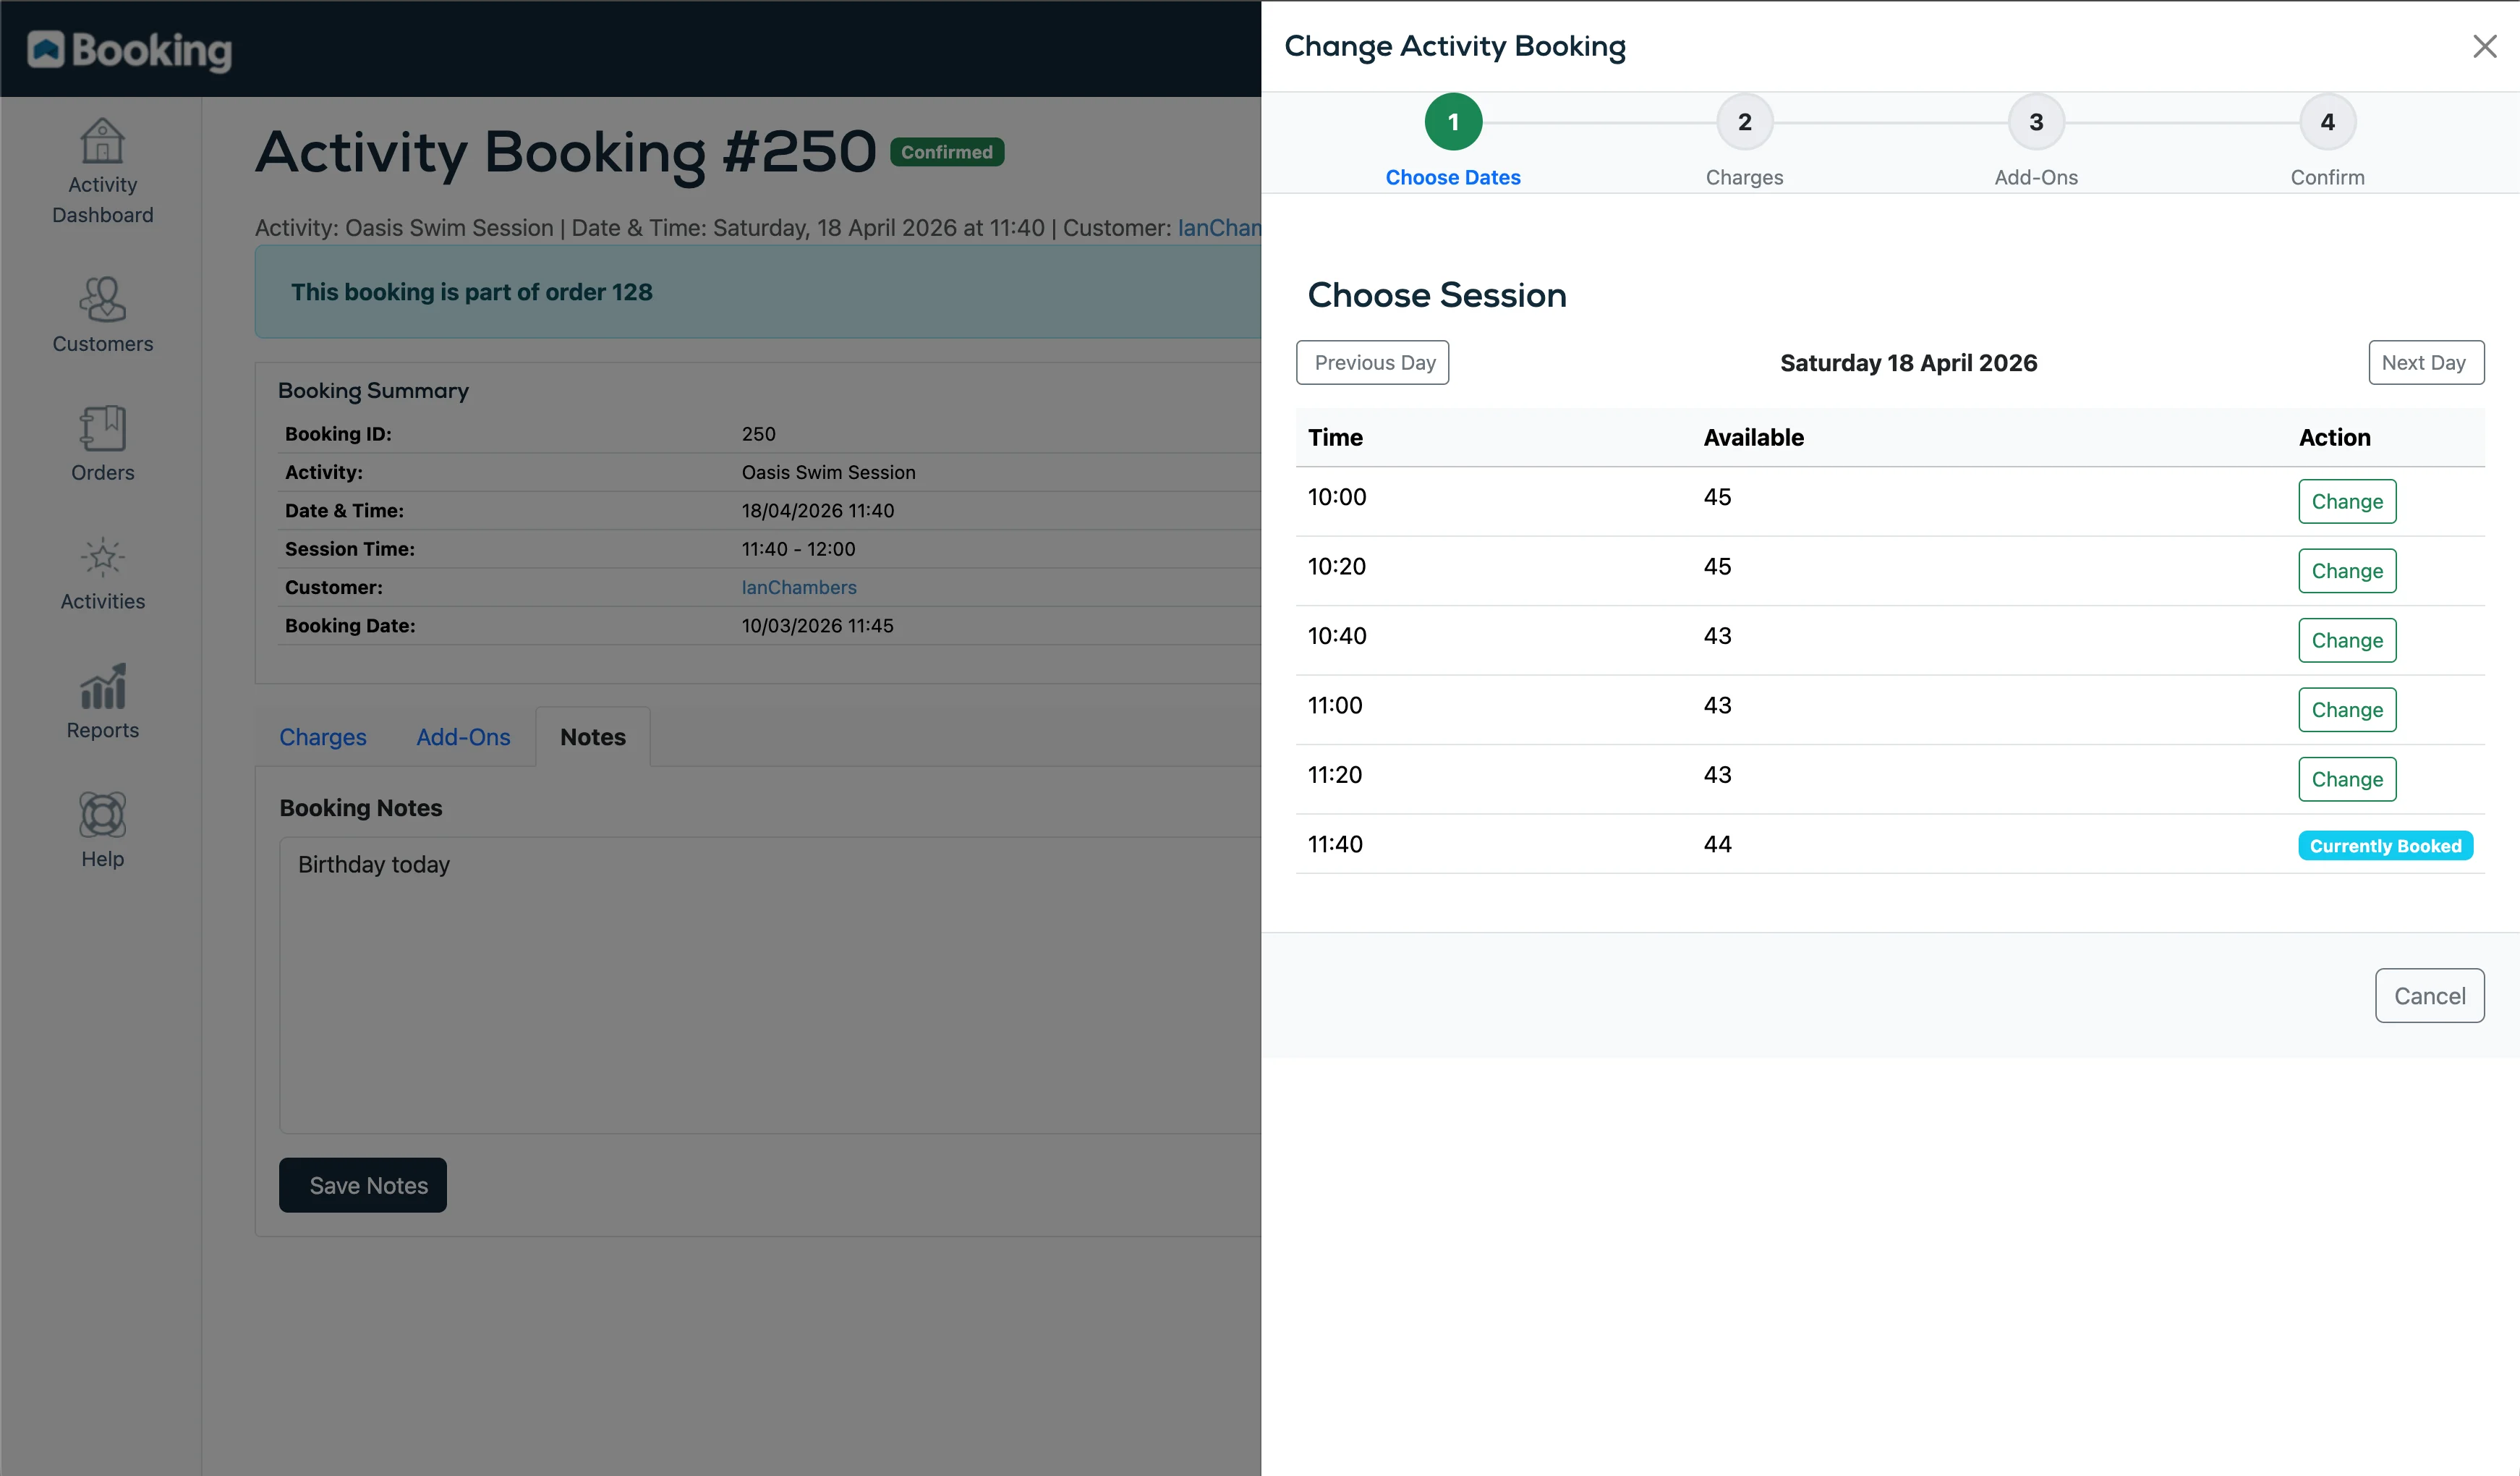Click the Confirmed status badge

point(947,152)
